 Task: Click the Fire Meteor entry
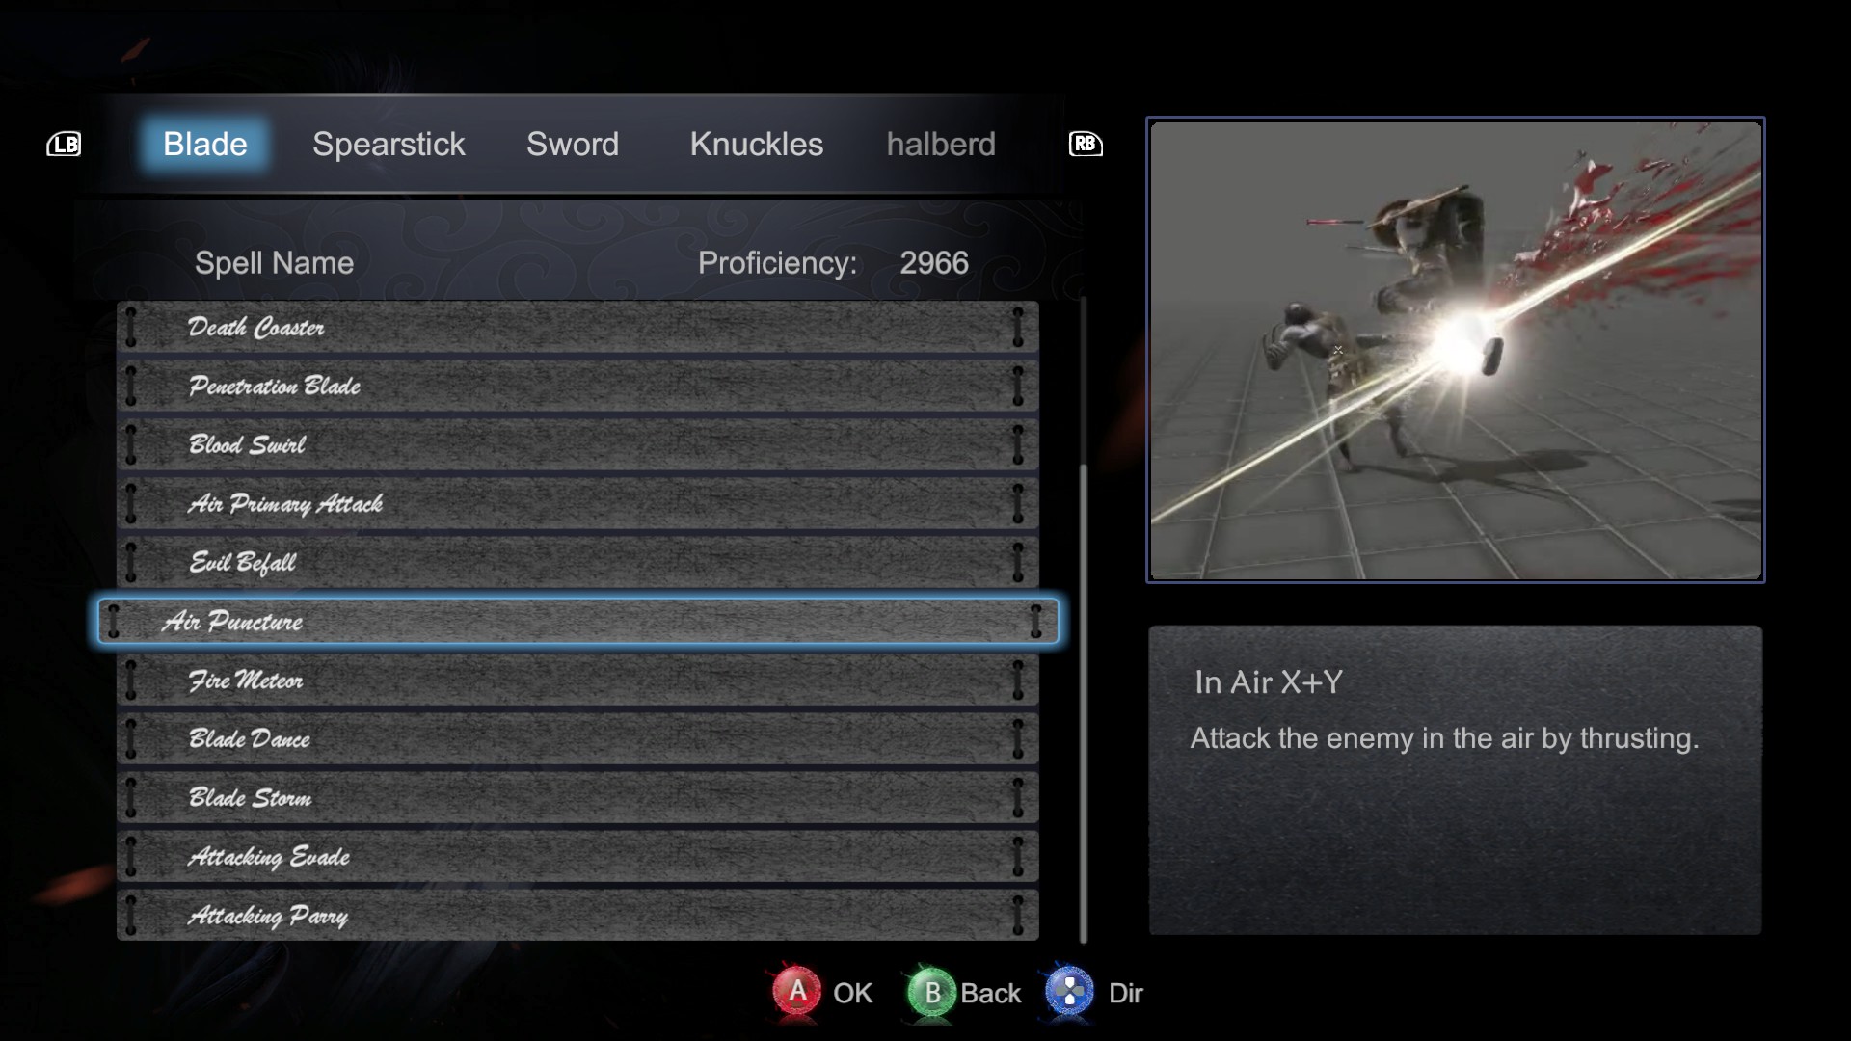pyautogui.click(x=577, y=681)
